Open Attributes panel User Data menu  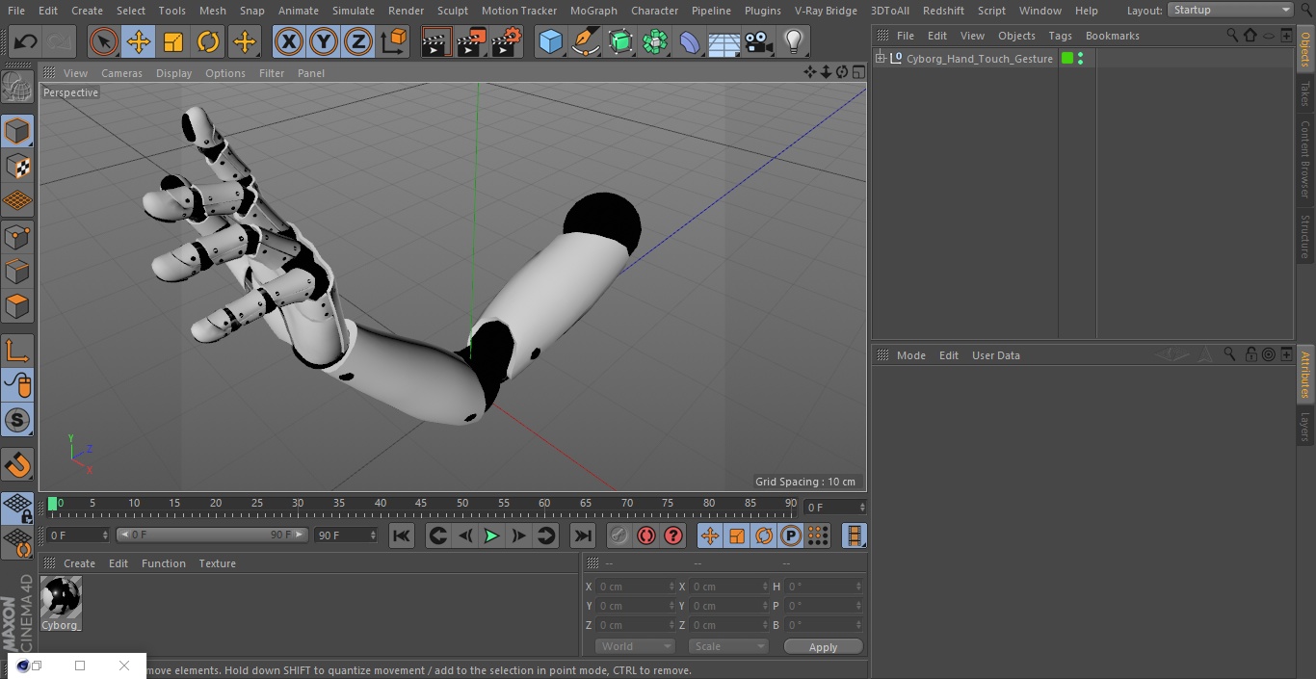click(x=995, y=355)
